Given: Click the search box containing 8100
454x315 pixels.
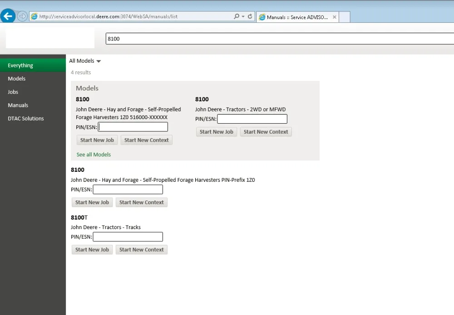Looking at the screenshot, I should 280,39.
